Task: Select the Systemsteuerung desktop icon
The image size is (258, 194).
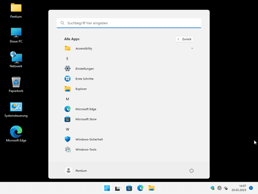Action: click(16, 109)
